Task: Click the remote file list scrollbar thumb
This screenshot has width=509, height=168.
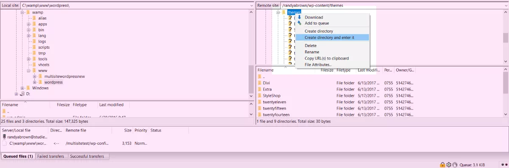Action: pos(506,83)
